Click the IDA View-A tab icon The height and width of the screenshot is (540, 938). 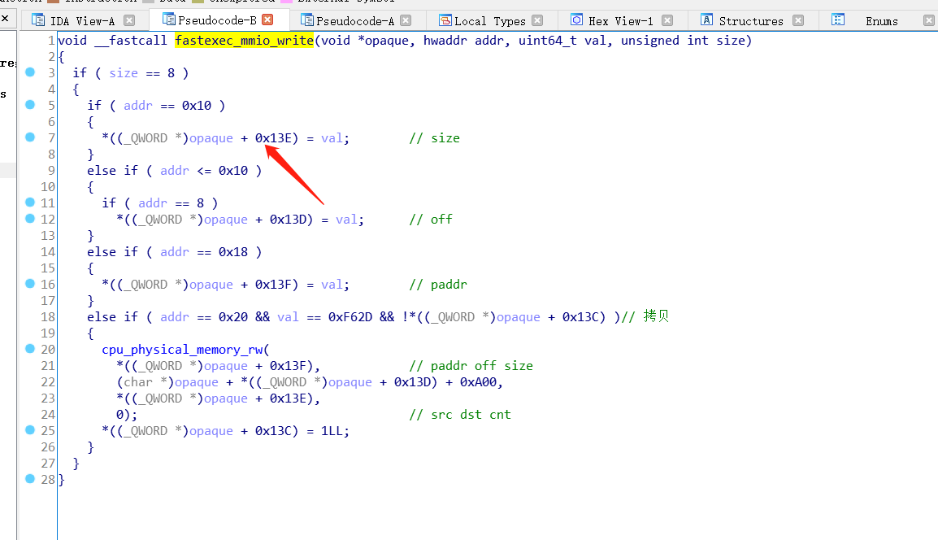click(x=37, y=20)
